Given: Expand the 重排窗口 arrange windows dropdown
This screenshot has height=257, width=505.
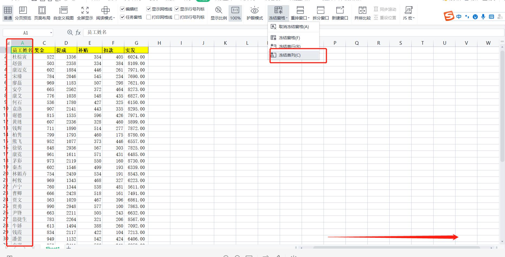Looking at the screenshot, I should pos(299,13).
